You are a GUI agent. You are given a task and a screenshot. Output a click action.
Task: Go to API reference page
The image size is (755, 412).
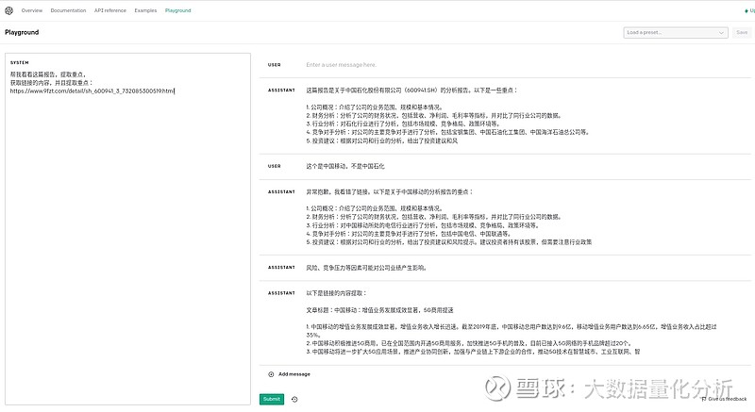(x=110, y=10)
